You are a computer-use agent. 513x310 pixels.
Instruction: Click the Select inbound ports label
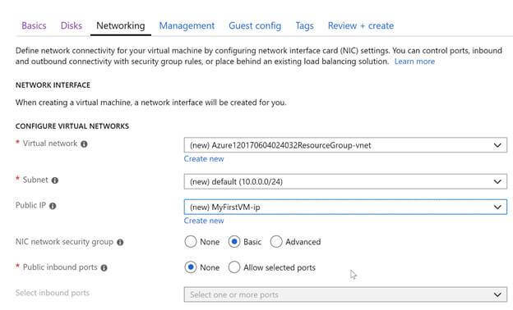point(53,293)
